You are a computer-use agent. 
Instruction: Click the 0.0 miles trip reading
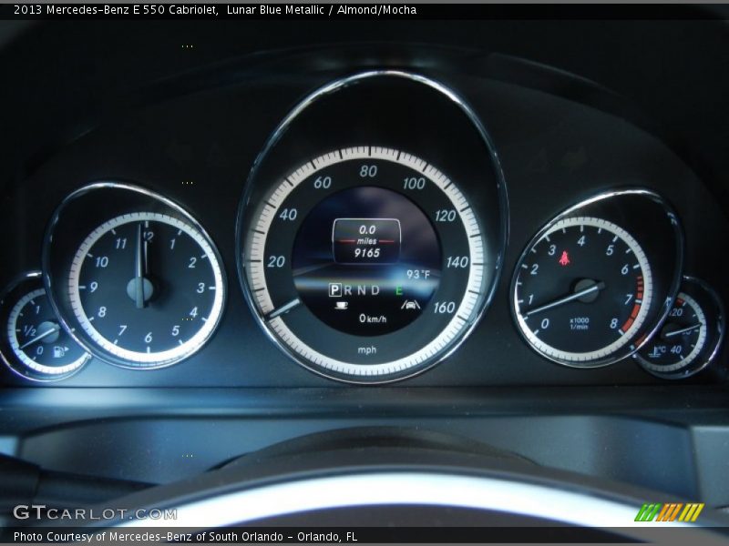coord(367,230)
